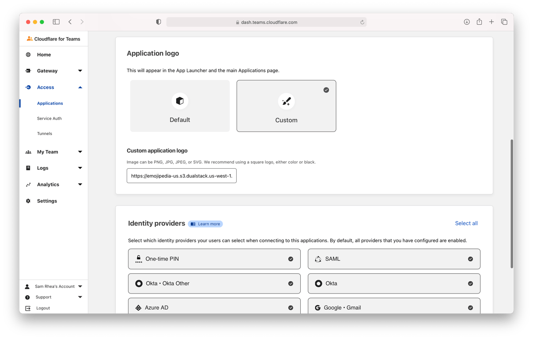Collapse the Access menu arrow
The height and width of the screenshot is (339, 533).
coord(80,87)
